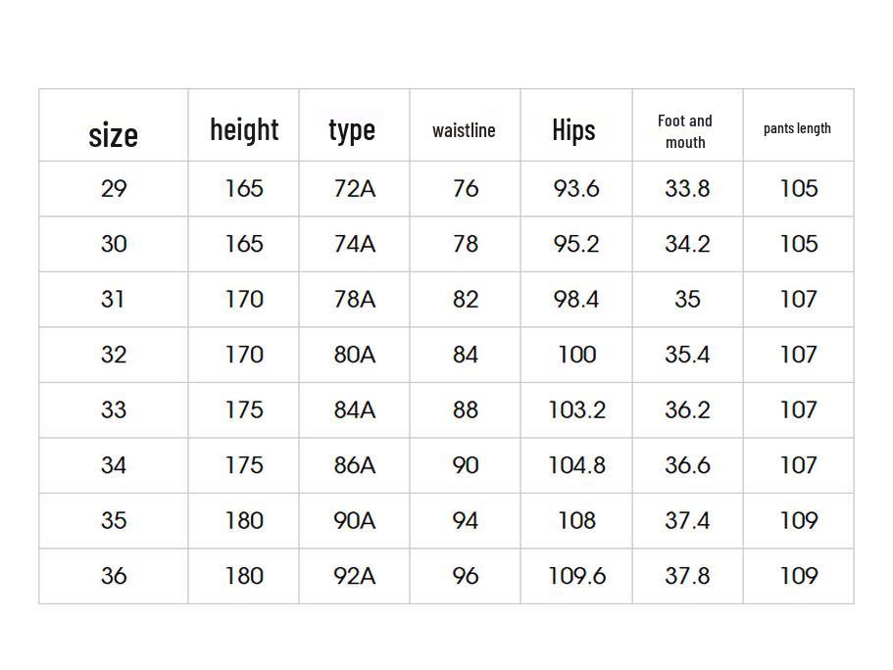Click the "Hips" column header

573,129
